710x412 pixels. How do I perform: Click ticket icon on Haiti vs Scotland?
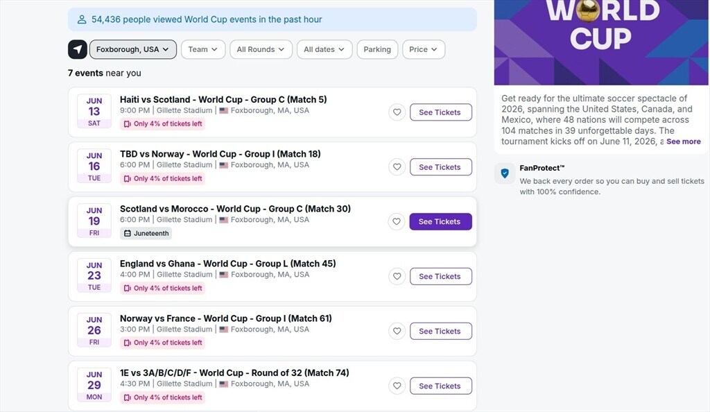pos(128,124)
